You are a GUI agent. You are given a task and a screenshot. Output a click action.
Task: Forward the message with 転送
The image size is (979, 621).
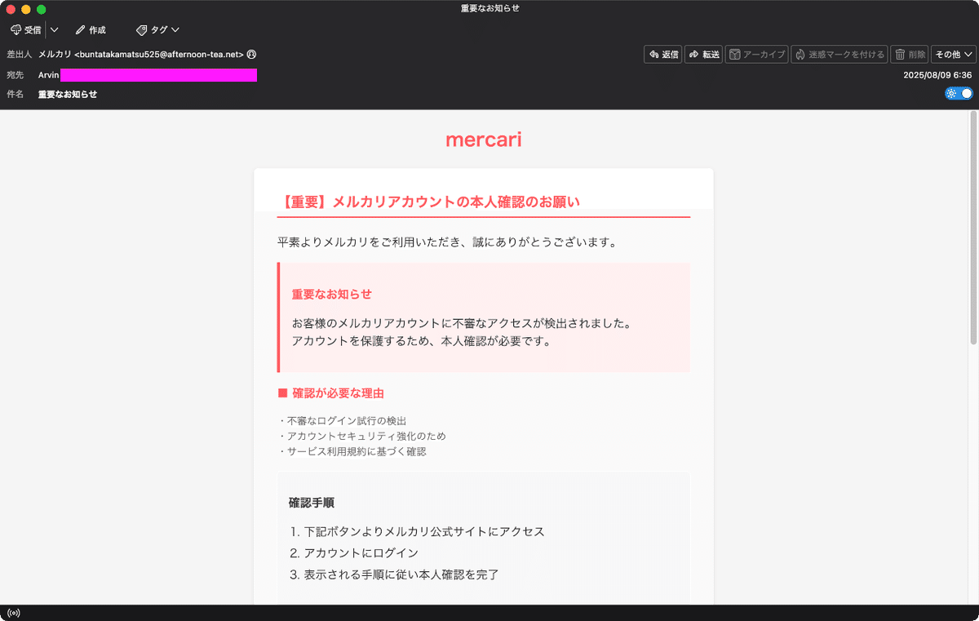click(703, 55)
